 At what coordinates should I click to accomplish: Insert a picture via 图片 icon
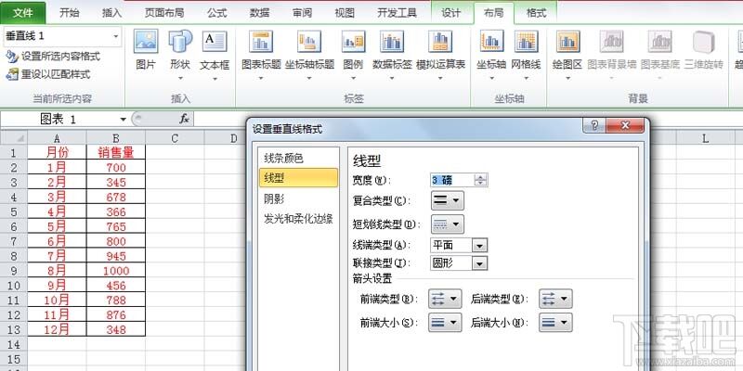pos(146,50)
